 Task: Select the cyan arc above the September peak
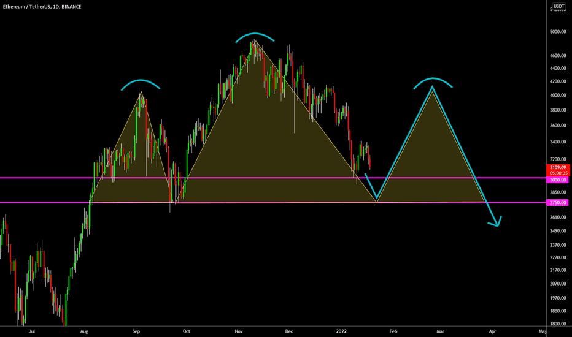coord(141,80)
